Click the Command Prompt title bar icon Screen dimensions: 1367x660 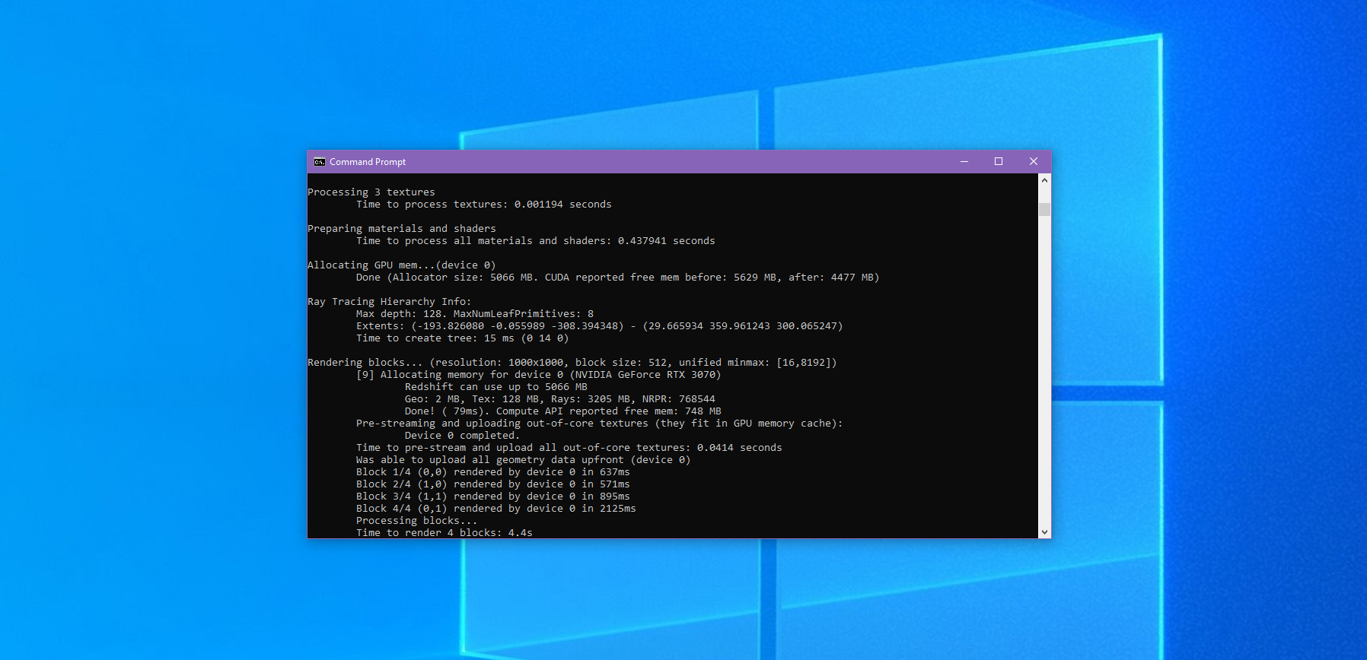click(320, 162)
